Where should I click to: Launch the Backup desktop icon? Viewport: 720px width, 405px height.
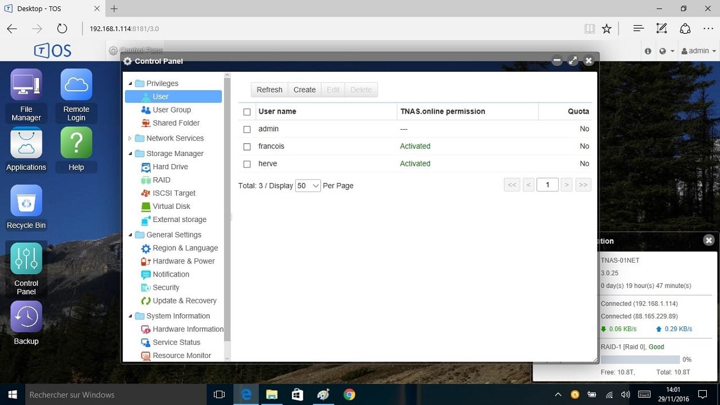(x=26, y=324)
